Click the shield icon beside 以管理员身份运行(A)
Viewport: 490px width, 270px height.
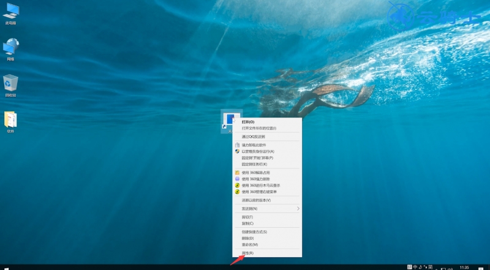(237, 151)
